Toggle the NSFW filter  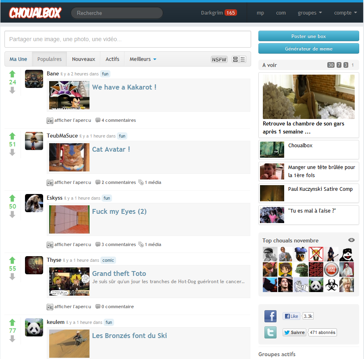click(x=219, y=59)
